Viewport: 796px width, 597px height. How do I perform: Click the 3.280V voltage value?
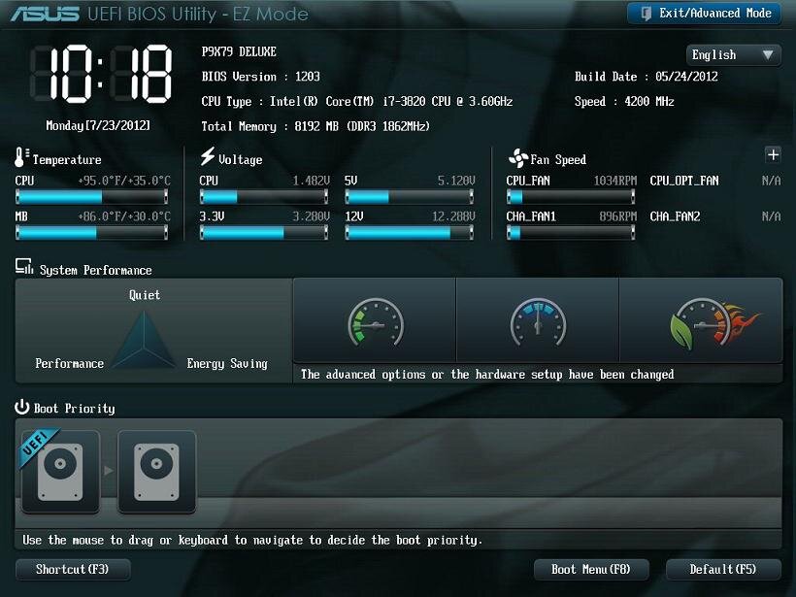[312, 216]
